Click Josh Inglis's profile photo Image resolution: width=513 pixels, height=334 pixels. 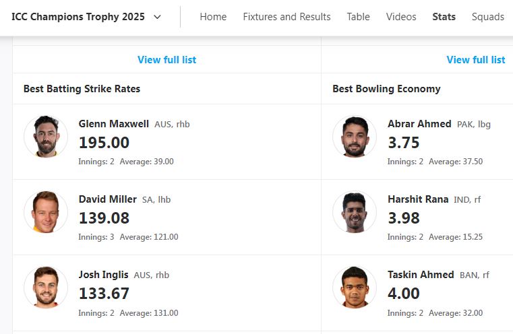coord(46,288)
